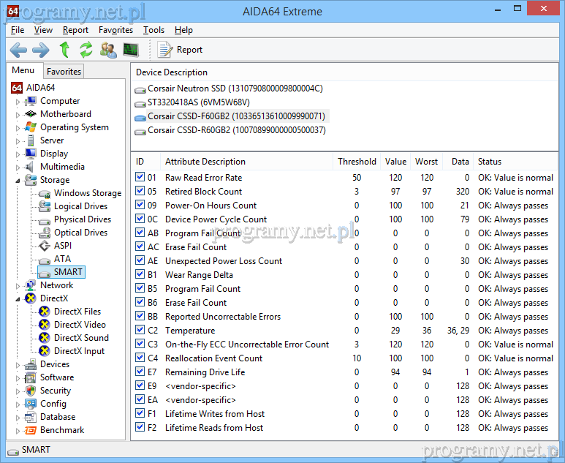
Task: Click the Forward navigation arrow icon
Action: coord(41,50)
